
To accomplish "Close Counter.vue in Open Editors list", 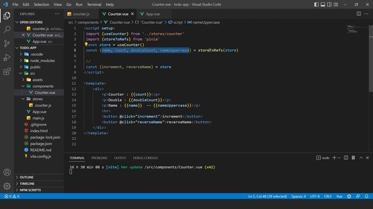I will click(23, 35).
